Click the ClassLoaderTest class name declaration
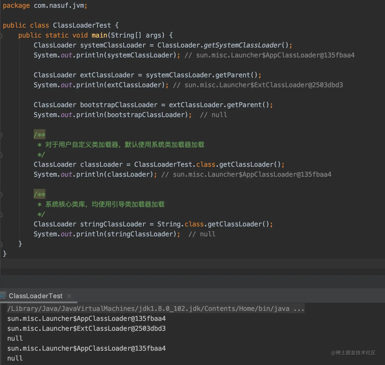The image size is (385, 365). click(82, 25)
